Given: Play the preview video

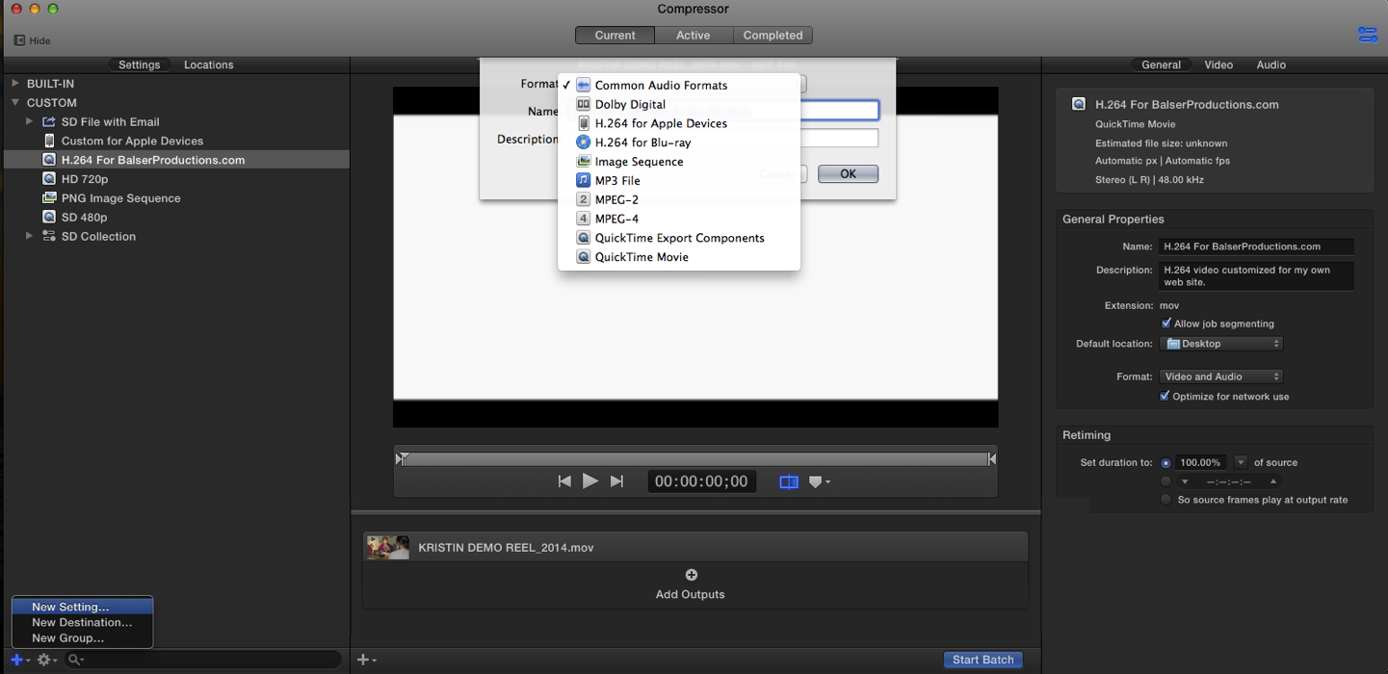Looking at the screenshot, I should point(590,481).
